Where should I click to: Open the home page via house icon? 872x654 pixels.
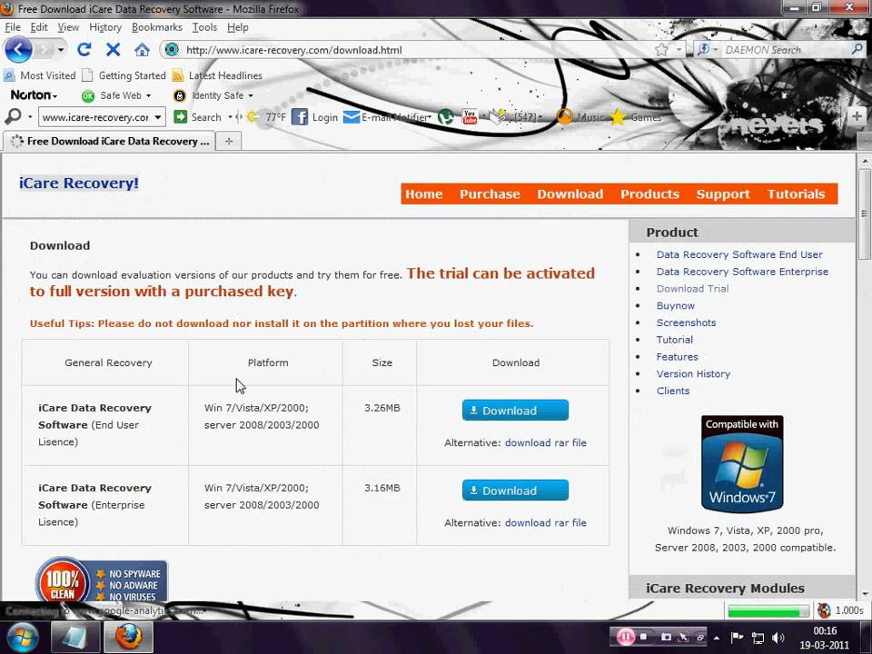click(x=142, y=49)
